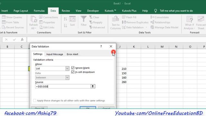The height and width of the screenshot is (116, 206).
Task: Open the Page Layout tab
Action: coord(21,11)
